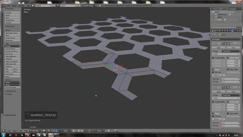Open pivot point selector in 3D header
The image size is (243, 137).
50,131
